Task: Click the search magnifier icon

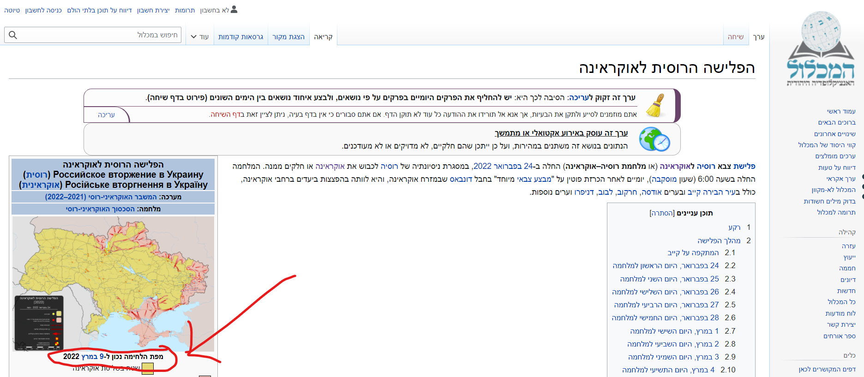Action: coord(13,35)
